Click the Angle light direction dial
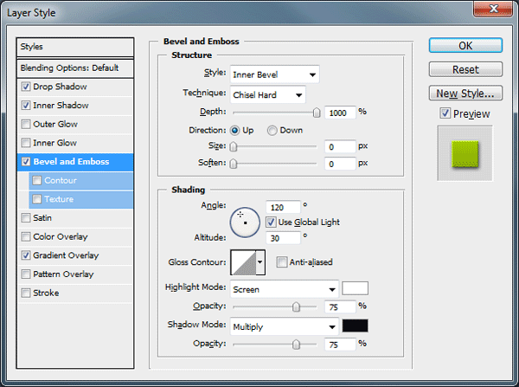Viewport: 519px width, 387px height. 245,223
